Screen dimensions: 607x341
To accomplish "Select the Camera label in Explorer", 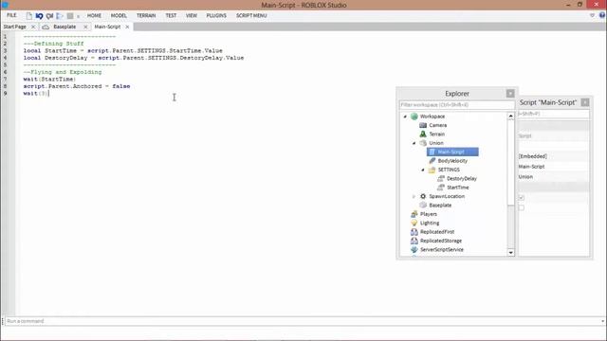I will (438, 125).
